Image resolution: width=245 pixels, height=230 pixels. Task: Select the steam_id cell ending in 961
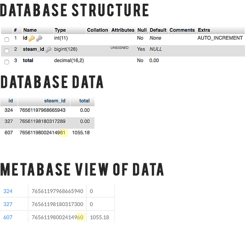pos(42,132)
